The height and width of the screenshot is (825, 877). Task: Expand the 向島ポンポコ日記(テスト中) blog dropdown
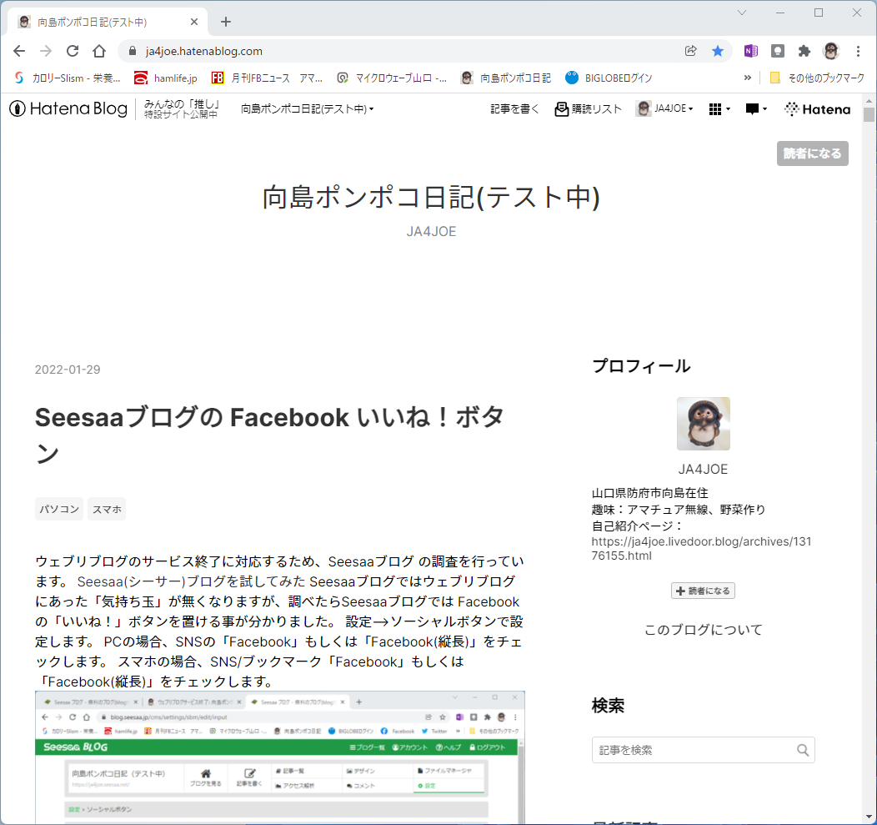click(x=307, y=108)
